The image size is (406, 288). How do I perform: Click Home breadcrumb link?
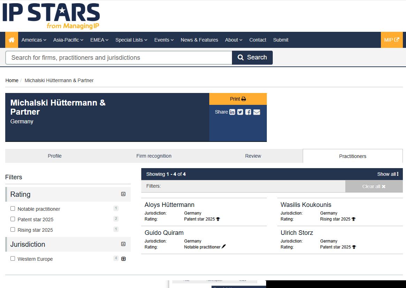coord(12,80)
